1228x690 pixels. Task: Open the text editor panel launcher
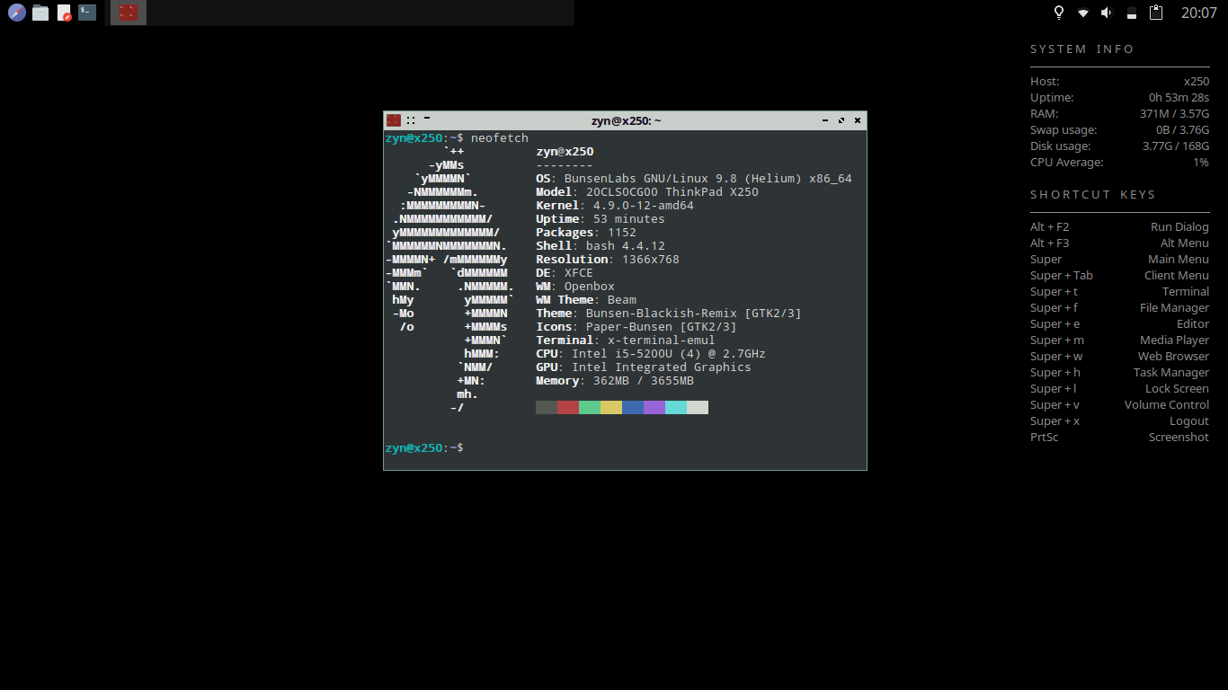[64, 13]
